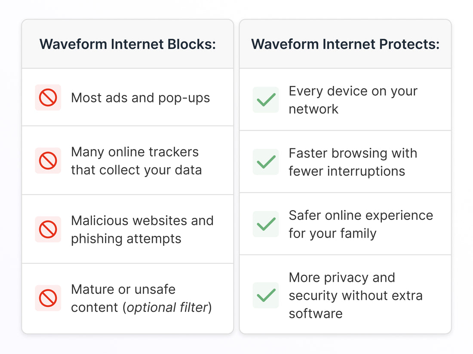Click the green checkmark for every device

click(266, 100)
